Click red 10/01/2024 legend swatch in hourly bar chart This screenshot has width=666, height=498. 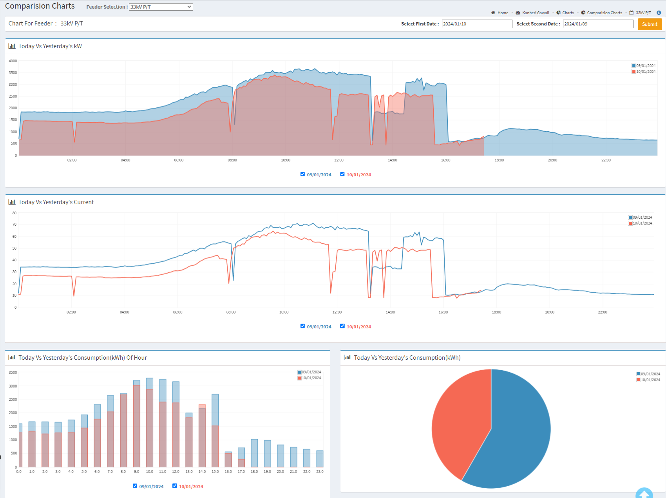coord(300,378)
